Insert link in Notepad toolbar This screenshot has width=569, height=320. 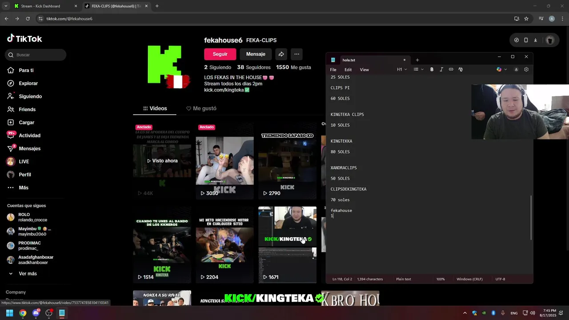pos(451,69)
